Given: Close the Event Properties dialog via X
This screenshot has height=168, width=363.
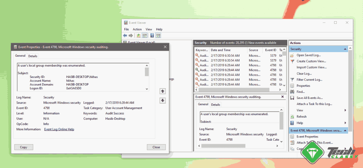Looking at the screenshot, I should (x=165, y=47).
